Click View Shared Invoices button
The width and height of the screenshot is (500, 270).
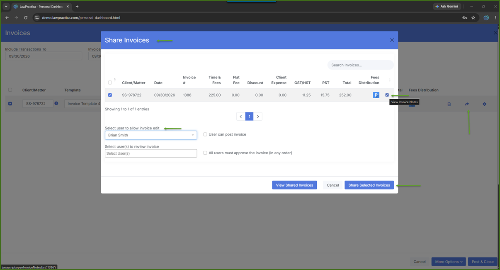[294, 185]
